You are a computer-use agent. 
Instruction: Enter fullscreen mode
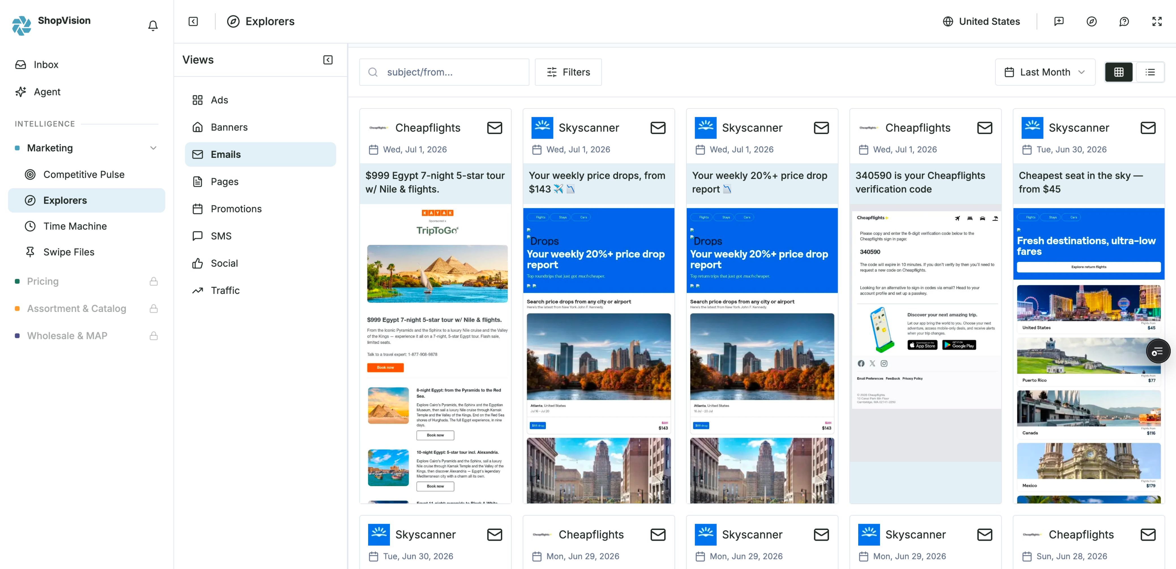point(1157,21)
